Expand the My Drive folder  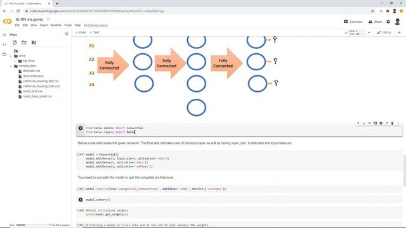(15, 61)
